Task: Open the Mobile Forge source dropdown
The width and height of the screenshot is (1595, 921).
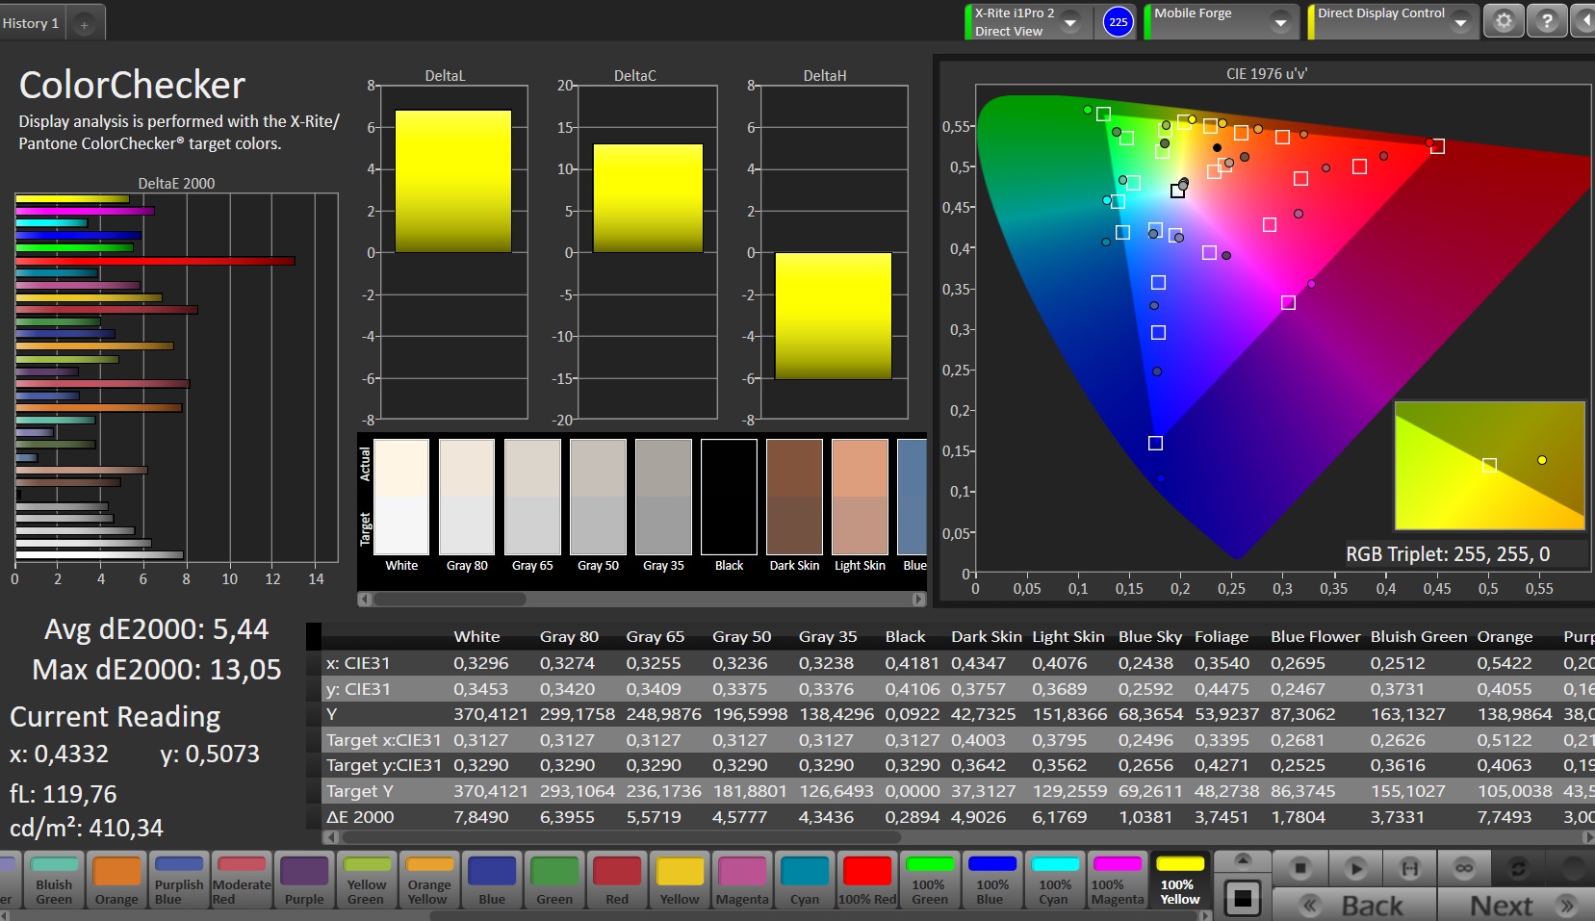Action: [1280, 22]
